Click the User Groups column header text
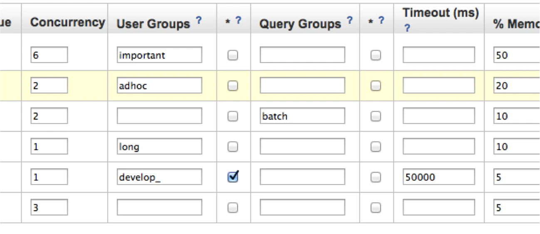 click(153, 24)
